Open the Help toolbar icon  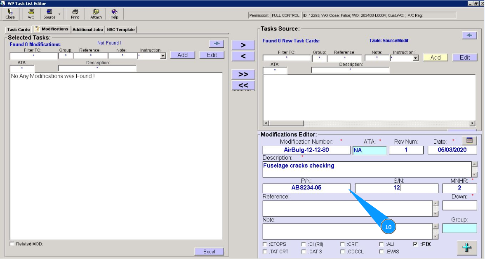(114, 14)
